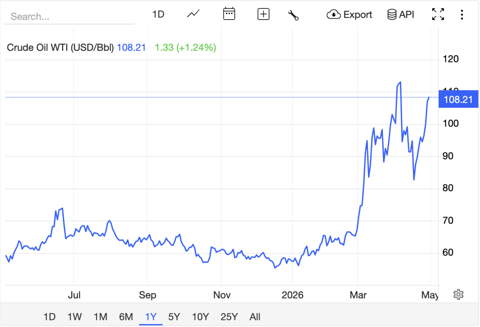Open the 1D interval dropdown in toolbar
This screenshot has width=480, height=327.
coord(158,15)
